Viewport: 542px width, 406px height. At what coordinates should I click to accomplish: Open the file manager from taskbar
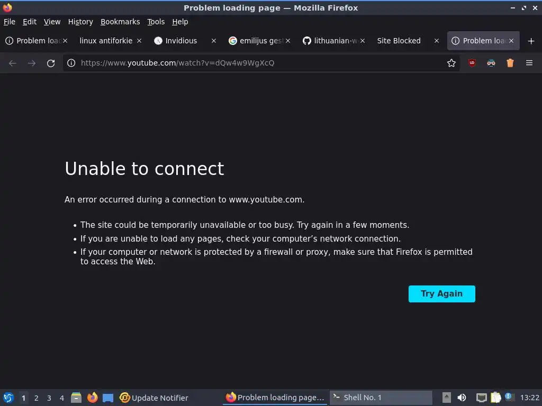click(76, 398)
